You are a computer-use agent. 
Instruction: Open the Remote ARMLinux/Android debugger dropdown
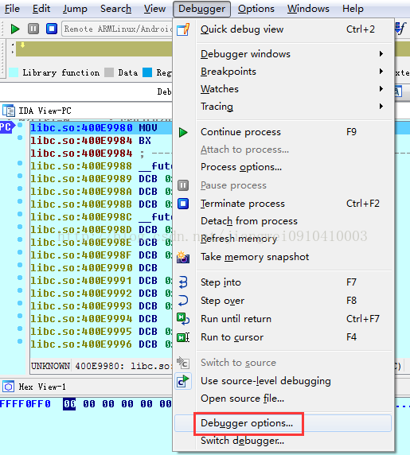tap(117, 29)
